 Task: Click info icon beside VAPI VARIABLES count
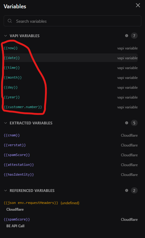point(127,36)
